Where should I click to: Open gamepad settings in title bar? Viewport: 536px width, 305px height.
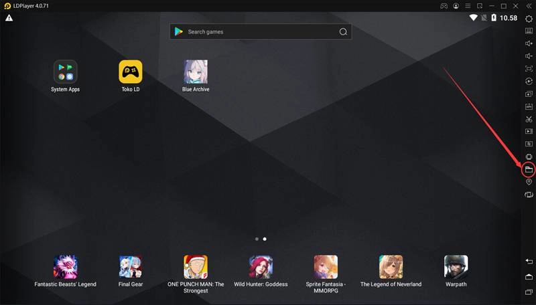[x=444, y=6]
